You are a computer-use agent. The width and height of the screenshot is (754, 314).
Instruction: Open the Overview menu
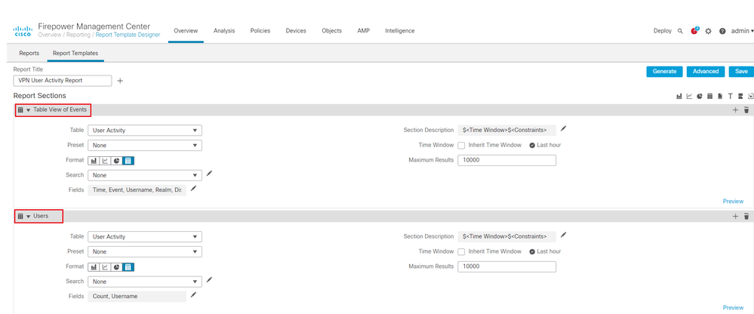point(186,31)
